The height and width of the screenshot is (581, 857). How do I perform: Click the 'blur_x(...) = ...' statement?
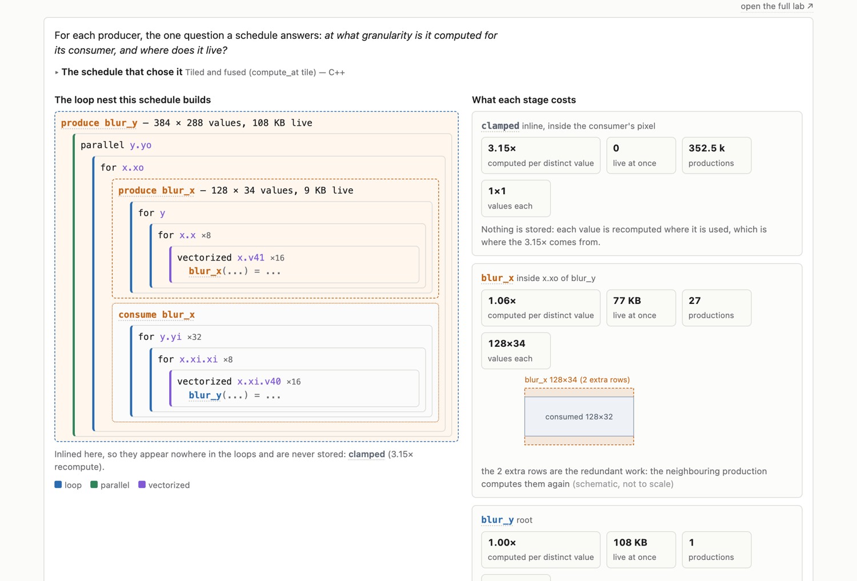235,271
